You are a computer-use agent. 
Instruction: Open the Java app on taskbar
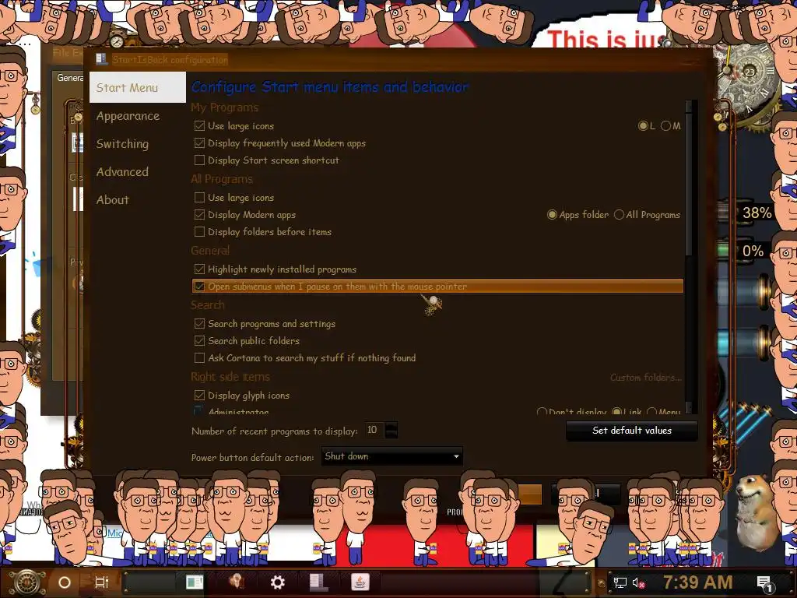point(360,582)
